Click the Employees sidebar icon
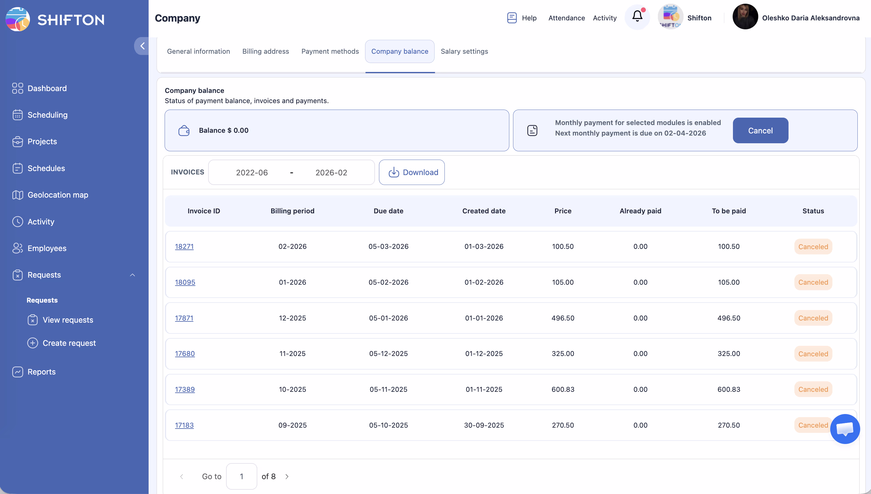Viewport: 871px width, 494px height. 17,248
